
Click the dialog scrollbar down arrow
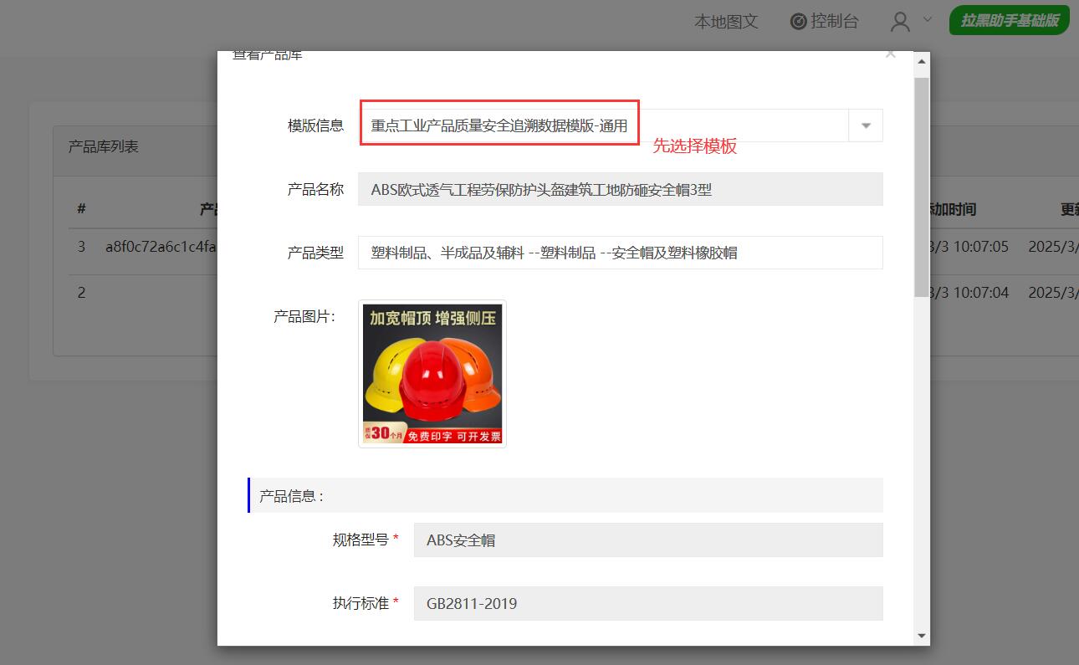pos(922,636)
